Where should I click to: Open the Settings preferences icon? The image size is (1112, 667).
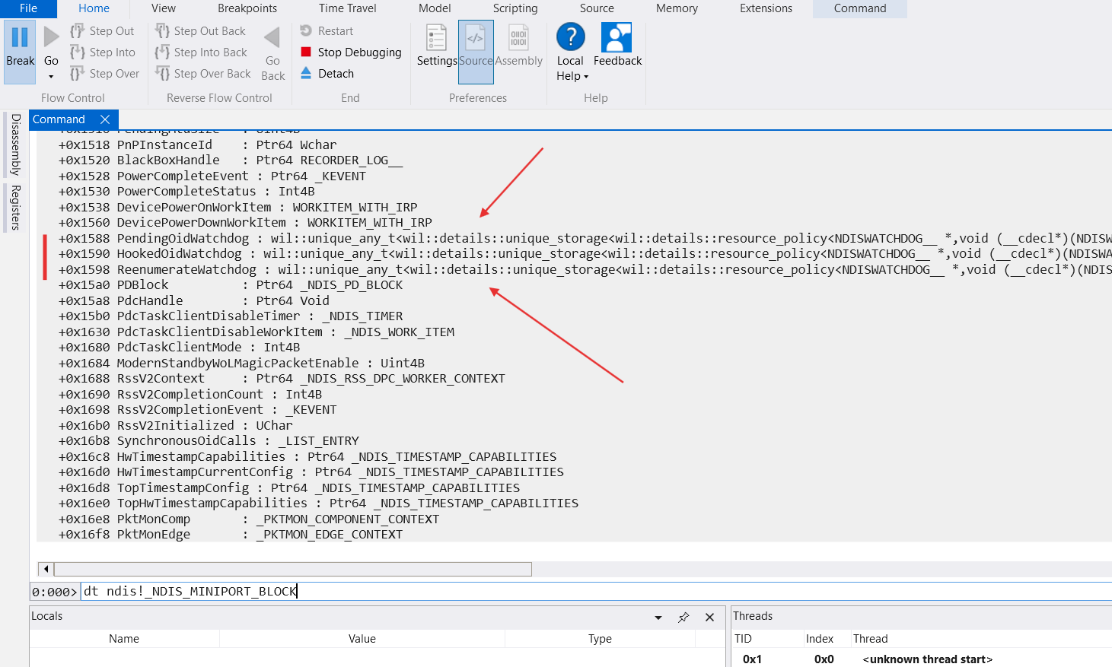click(x=436, y=38)
